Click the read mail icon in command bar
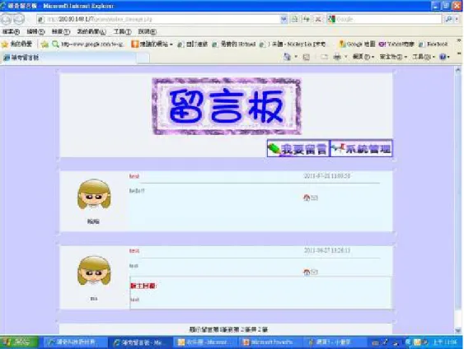This screenshot has height=349, width=464. point(324,57)
